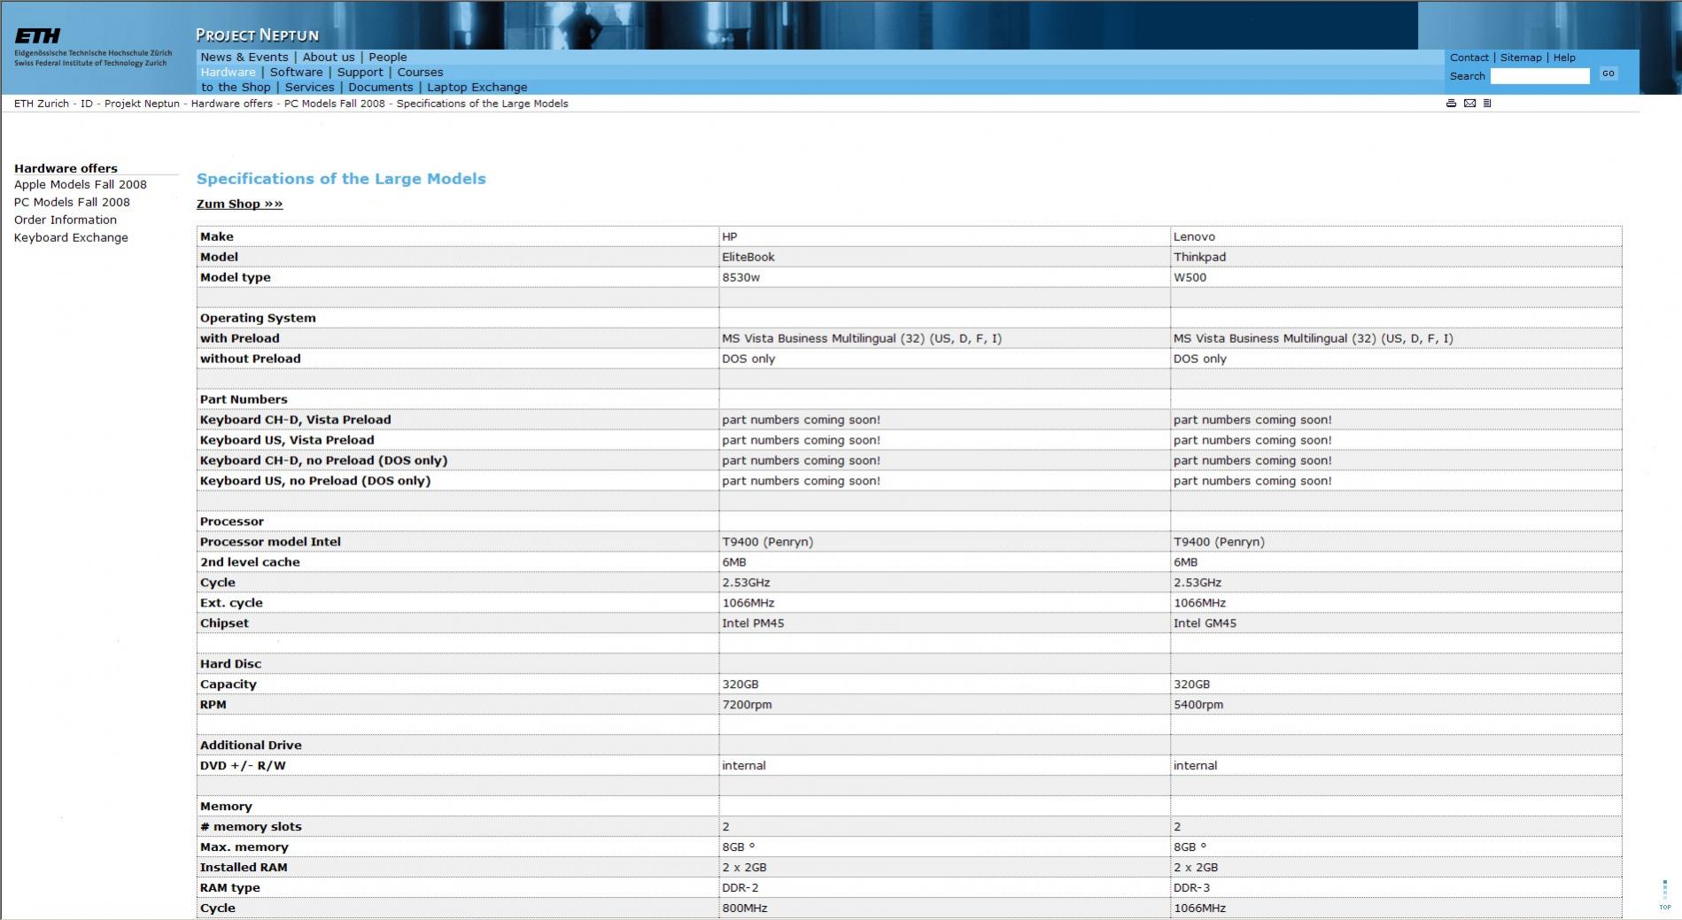Click the 'DVD +/- R/W' row label
The height and width of the screenshot is (920, 1682).
tap(243, 766)
